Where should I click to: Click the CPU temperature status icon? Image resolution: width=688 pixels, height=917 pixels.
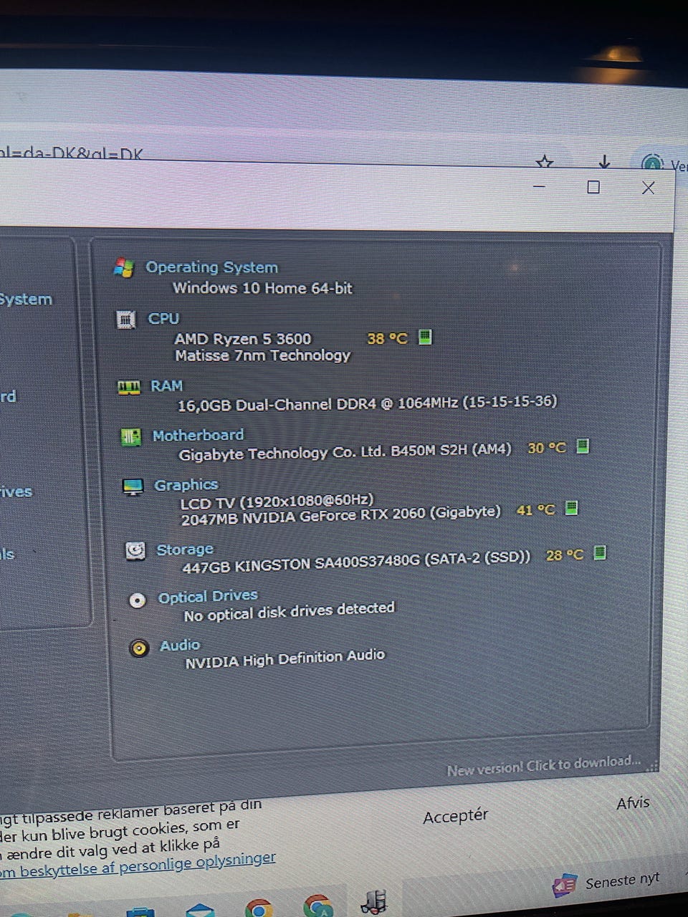(425, 336)
